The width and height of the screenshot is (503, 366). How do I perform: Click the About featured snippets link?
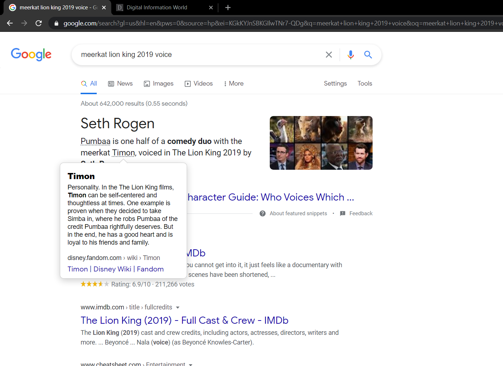(298, 213)
